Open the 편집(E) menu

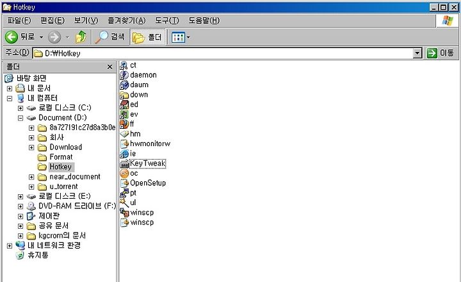click(x=53, y=21)
